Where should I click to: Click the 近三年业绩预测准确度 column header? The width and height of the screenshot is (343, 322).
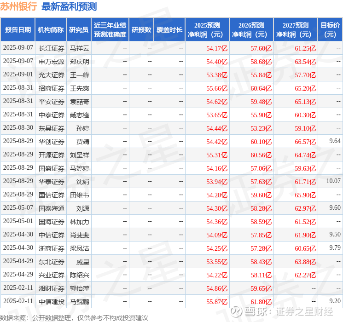click(x=110, y=30)
